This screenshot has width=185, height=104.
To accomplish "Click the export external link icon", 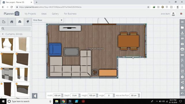I will point(182,71).
